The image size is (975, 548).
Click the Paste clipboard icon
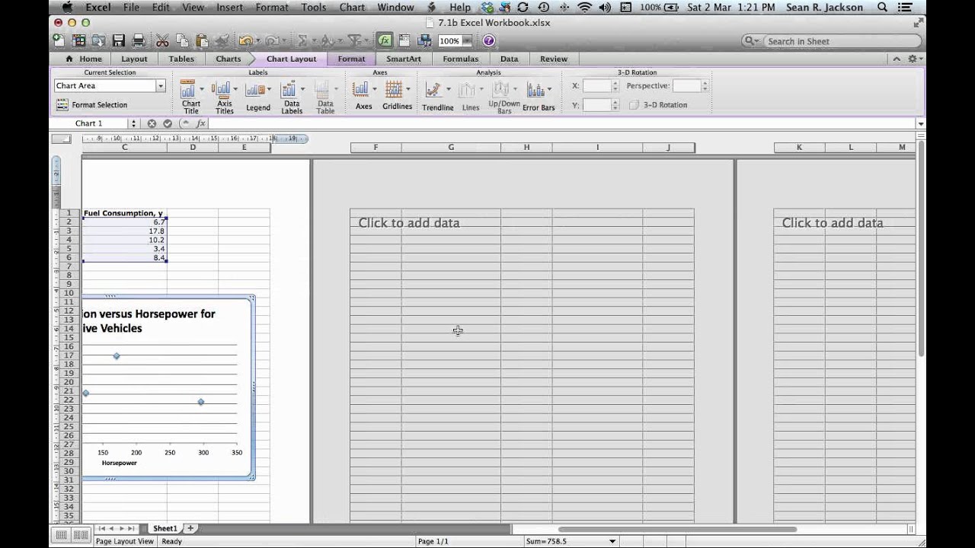(x=202, y=41)
